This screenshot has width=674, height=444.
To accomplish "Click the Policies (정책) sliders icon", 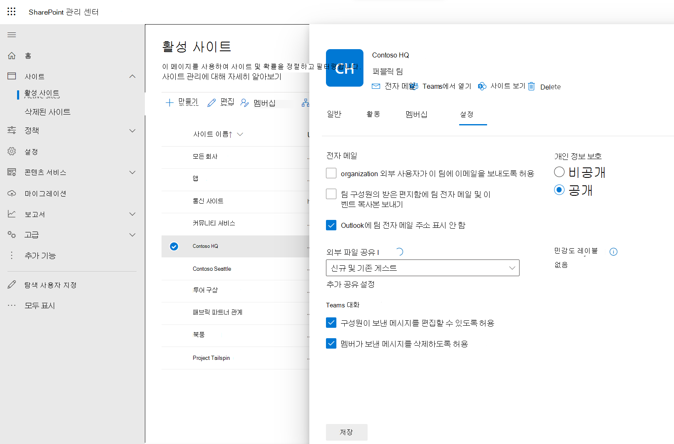I will (x=12, y=130).
